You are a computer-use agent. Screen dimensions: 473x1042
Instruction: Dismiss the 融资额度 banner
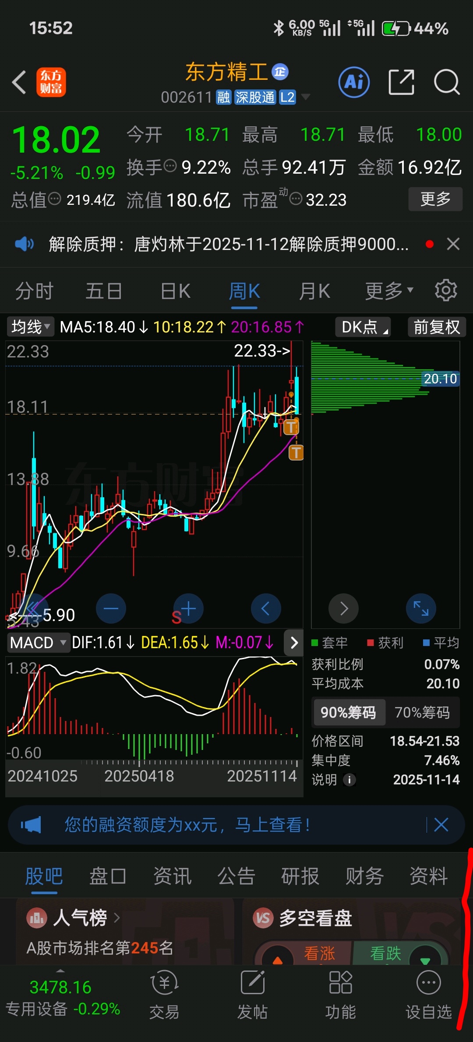(x=441, y=825)
